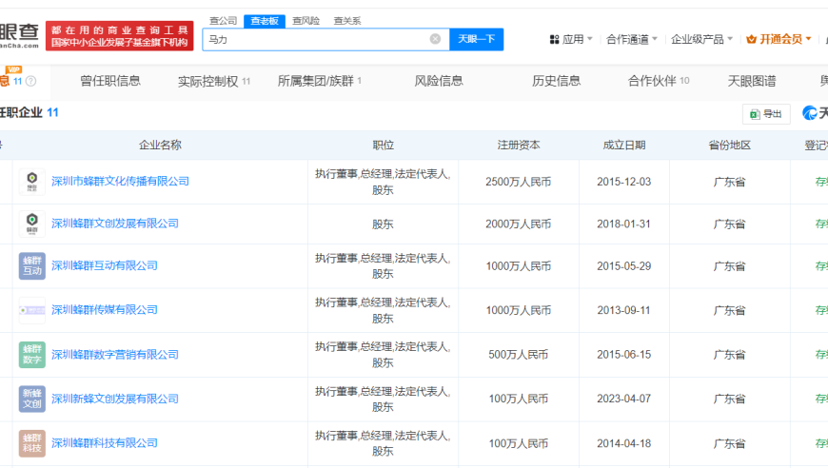This screenshot has height=468, width=828.
Task: Click the Tianyancha site logo
Action: [20, 35]
